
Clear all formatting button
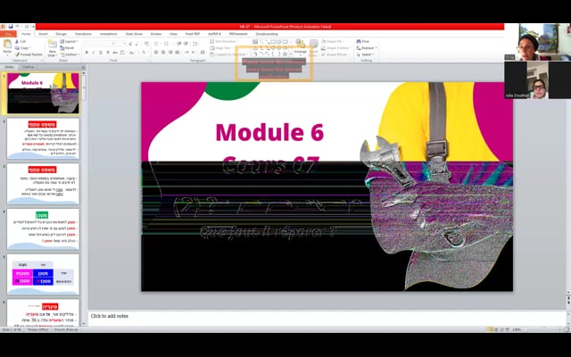146,44
